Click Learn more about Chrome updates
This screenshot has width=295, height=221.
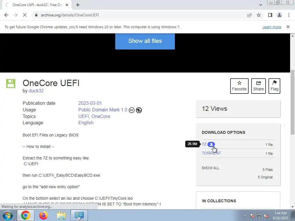pyautogui.click(x=272, y=27)
